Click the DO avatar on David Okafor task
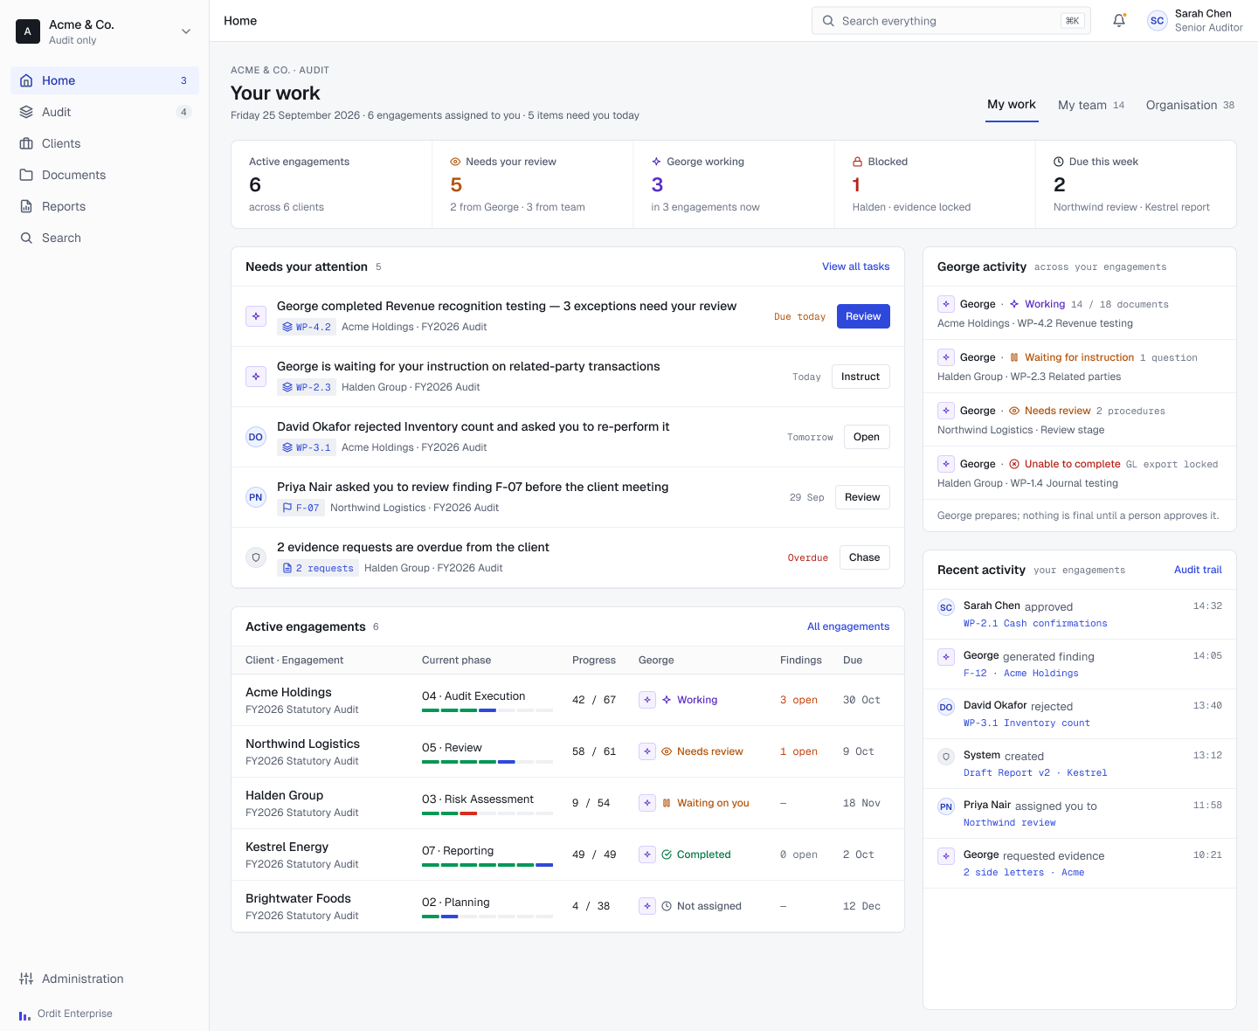The image size is (1258, 1031). (x=256, y=437)
